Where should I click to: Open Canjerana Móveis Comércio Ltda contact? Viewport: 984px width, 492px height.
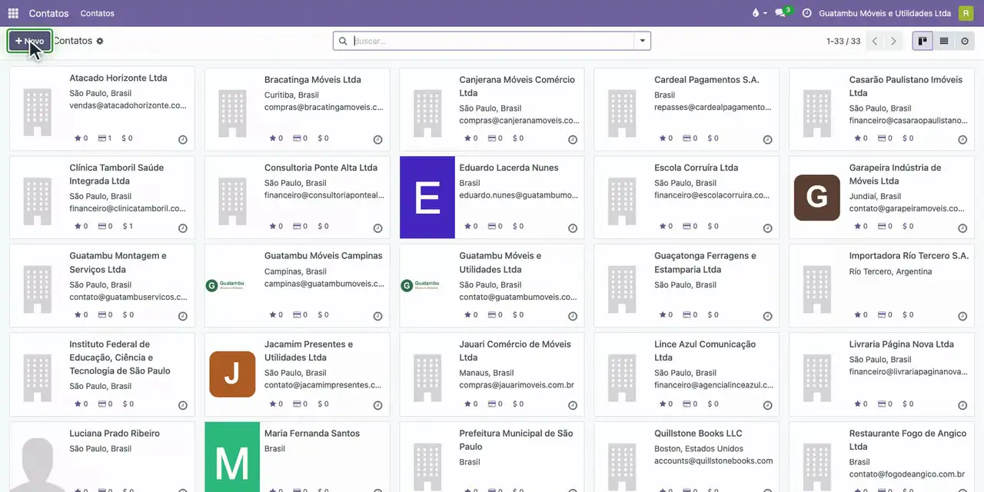click(x=517, y=86)
